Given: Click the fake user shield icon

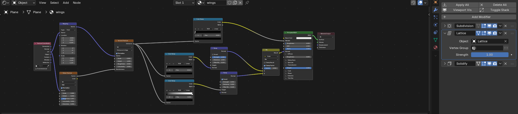Looking at the screenshot, I should point(229,3).
